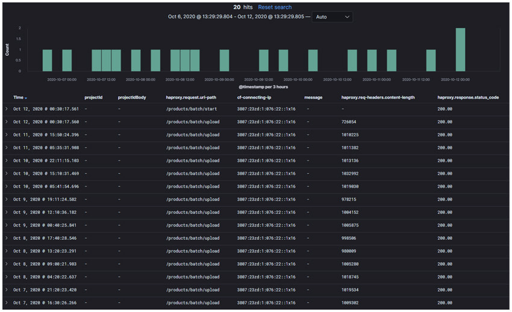The image size is (512, 312).
Task: Open the Auto interval dropdown
Action: click(332, 17)
